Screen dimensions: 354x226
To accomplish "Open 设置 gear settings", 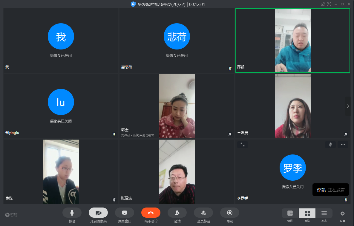I will (342, 213).
